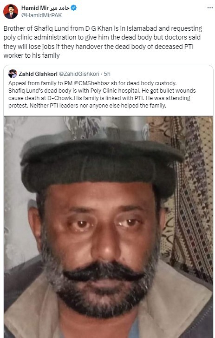
Task: Open the @HamidMirPAK handle link
Action: [41, 15]
